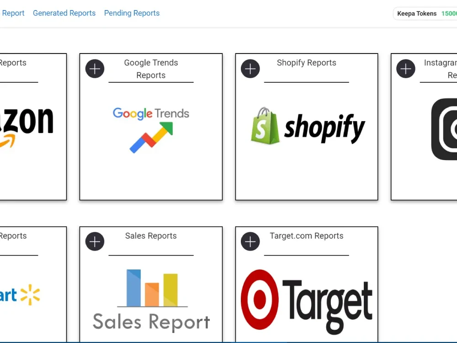Image resolution: width=457 pixels, height=343 pixels.
Task: Go to the Report link in navigation
Action: 13,13
